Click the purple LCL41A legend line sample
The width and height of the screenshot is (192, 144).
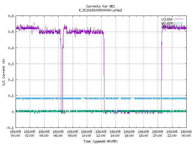[178, 19]
